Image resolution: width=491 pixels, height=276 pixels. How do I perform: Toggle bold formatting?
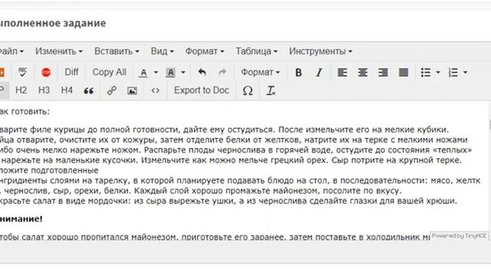tap(298, 73)
